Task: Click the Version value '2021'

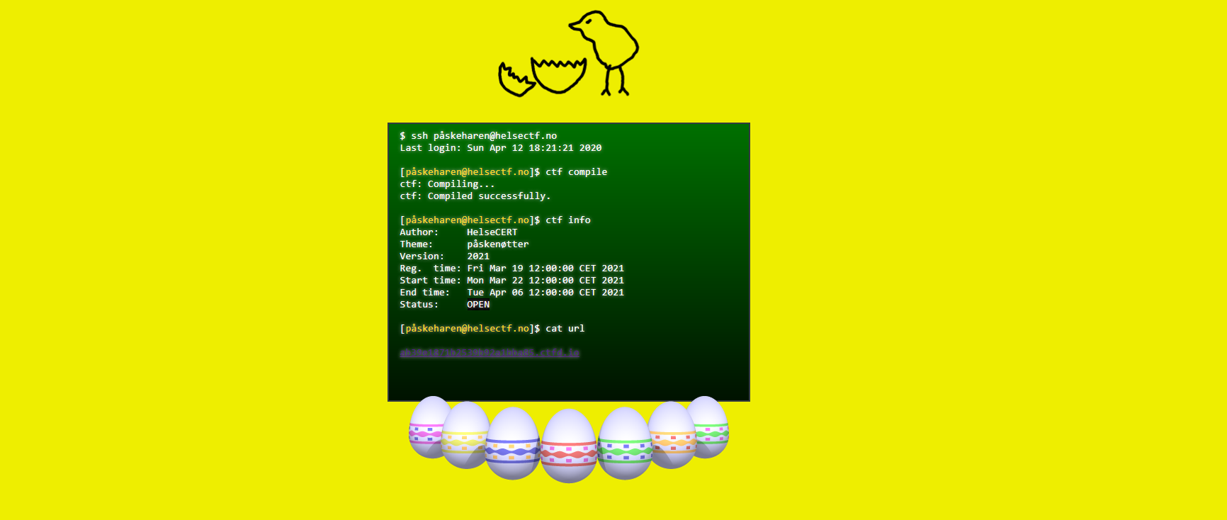Action: (478, 256)
